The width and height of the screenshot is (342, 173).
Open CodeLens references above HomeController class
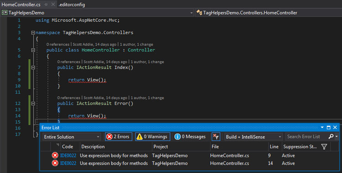(x=58, y=45)
